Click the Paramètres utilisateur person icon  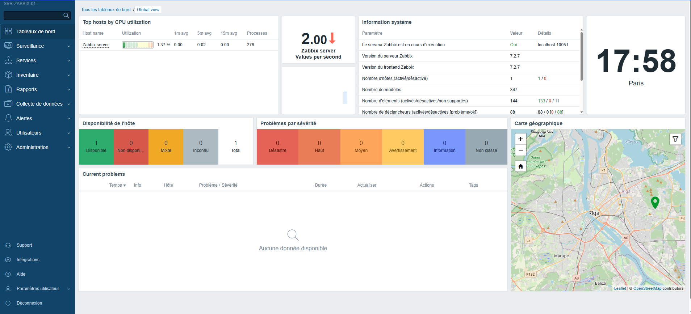click(8, 289)
